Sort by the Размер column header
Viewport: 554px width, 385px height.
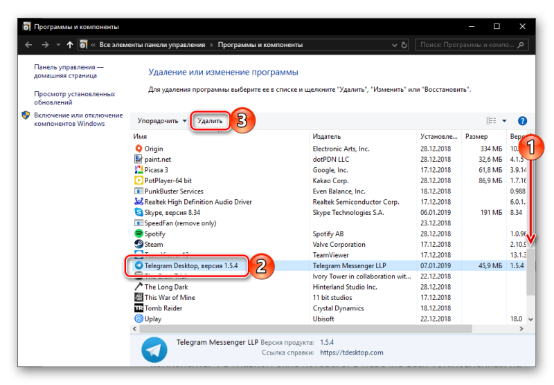tap(476, 136)
